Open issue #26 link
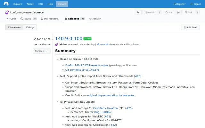This screenshot has width=205, height=128. [137, 76]
